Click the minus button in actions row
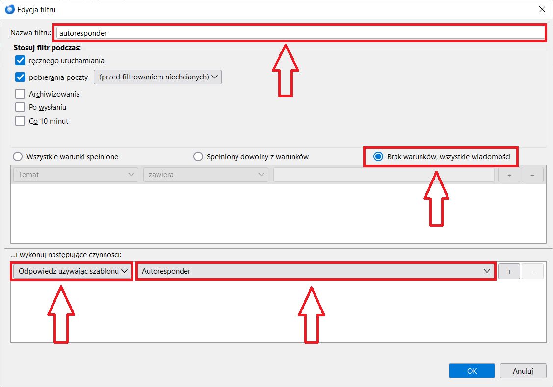 [x=532, y=271]
